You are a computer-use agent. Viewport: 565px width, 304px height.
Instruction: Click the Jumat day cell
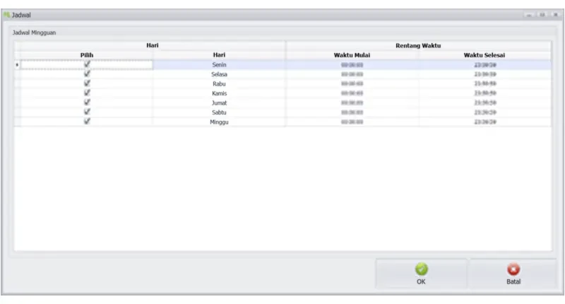tap(219, 103)
